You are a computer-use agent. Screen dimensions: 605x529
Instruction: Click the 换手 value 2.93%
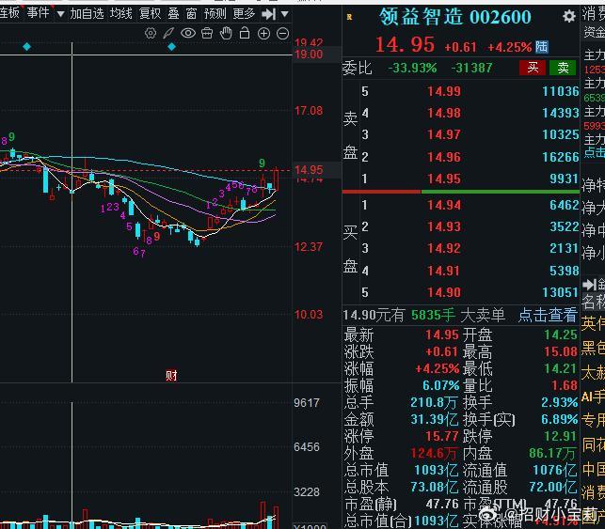pyautogui.click(x=560, y=402)
